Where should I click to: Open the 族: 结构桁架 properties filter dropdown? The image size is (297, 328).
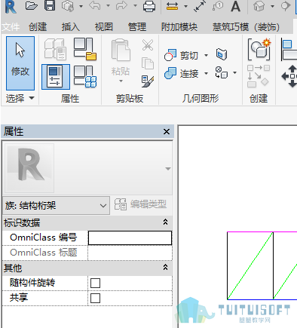pos(57,206)
